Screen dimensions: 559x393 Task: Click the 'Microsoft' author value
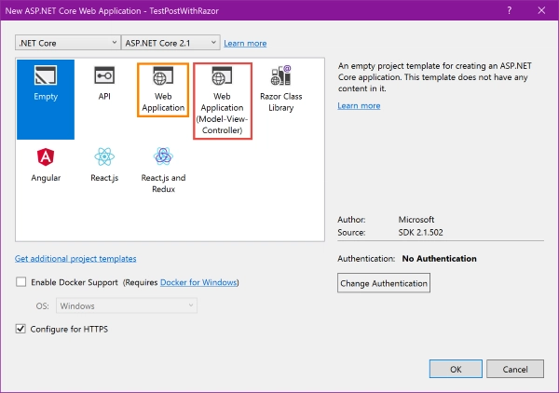[x=416, y=220]
